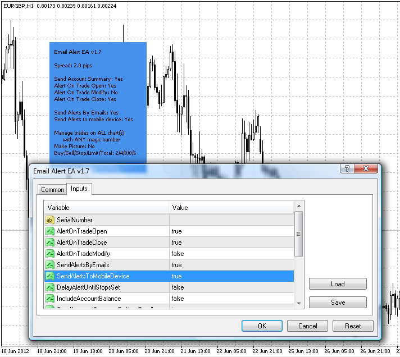Image resolution: width=400 pixels, height=357 pixels.
Task: Click the AlertOnTradeOpen true value
Action: [x=176, y=231]
